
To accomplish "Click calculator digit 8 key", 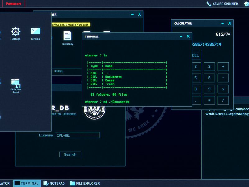I will pyautogui.click(x=197, y=89).
